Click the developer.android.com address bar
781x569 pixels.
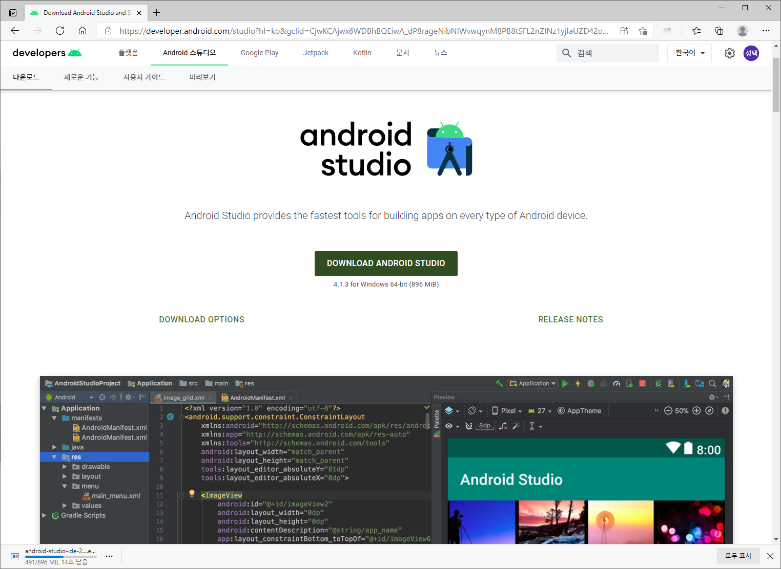point(364,31)
